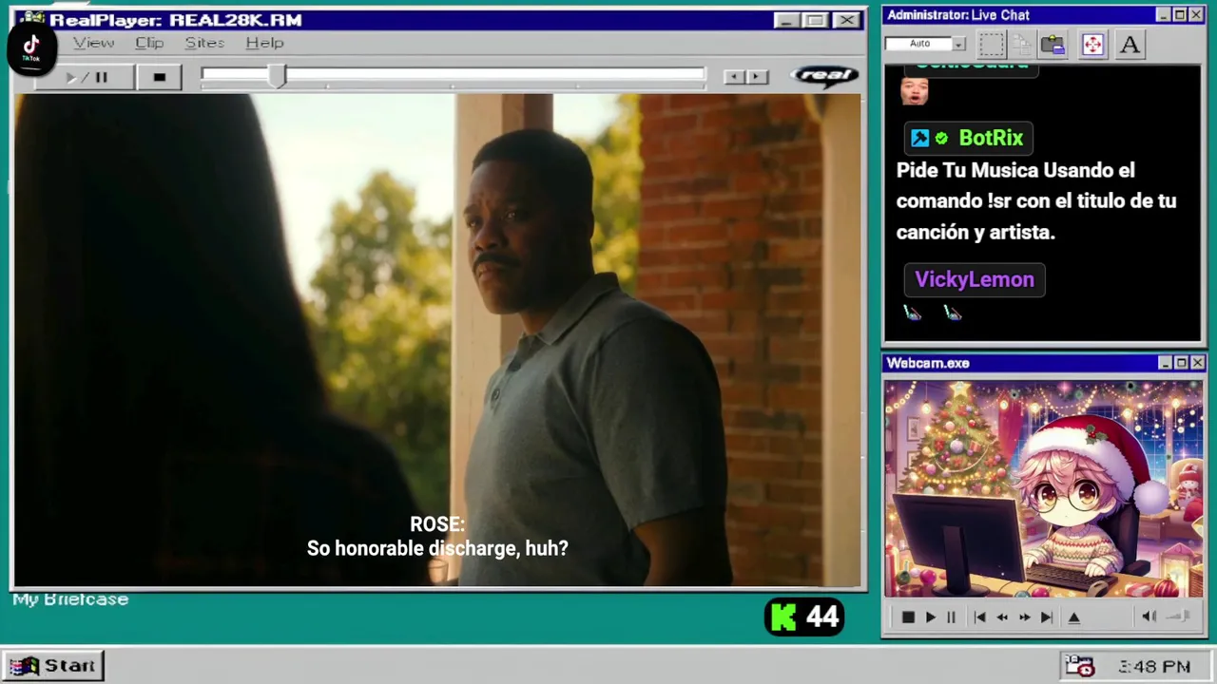Click the stop button in Webcam.exe
Screen dimensions: 1217x684
tap(908, 617)
